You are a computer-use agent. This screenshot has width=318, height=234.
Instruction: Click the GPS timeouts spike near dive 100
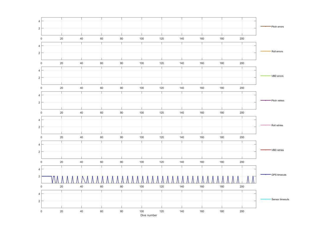pyautogui.click(x=143, y=180)
